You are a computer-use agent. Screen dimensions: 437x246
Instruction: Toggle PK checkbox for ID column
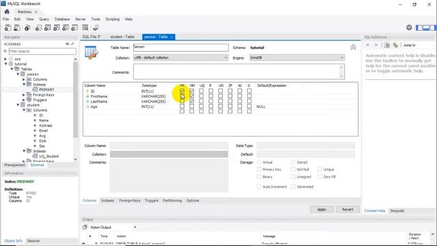coord(182,91)
